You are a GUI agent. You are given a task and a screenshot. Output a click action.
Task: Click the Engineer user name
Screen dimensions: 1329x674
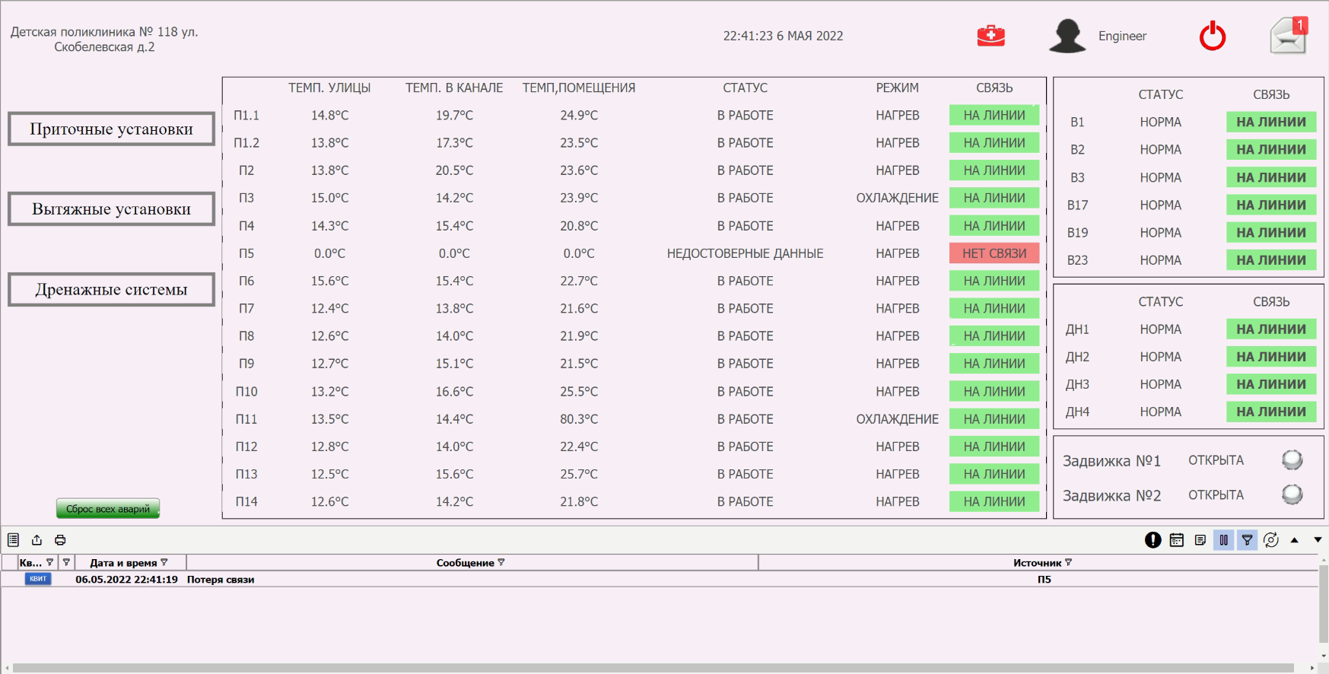1122,36
